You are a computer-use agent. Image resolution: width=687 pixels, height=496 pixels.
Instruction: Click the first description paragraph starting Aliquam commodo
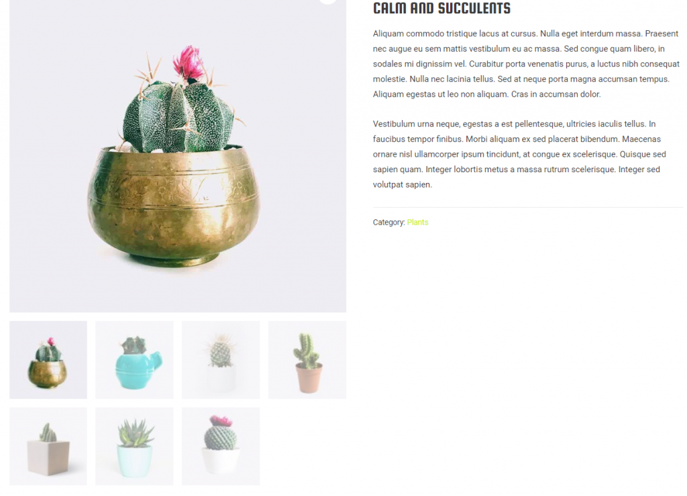(x=526, y=64)
